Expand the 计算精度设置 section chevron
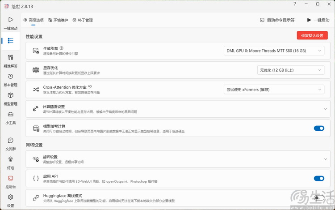Screen dimensions: 335x210 click(x=325, y=109)
